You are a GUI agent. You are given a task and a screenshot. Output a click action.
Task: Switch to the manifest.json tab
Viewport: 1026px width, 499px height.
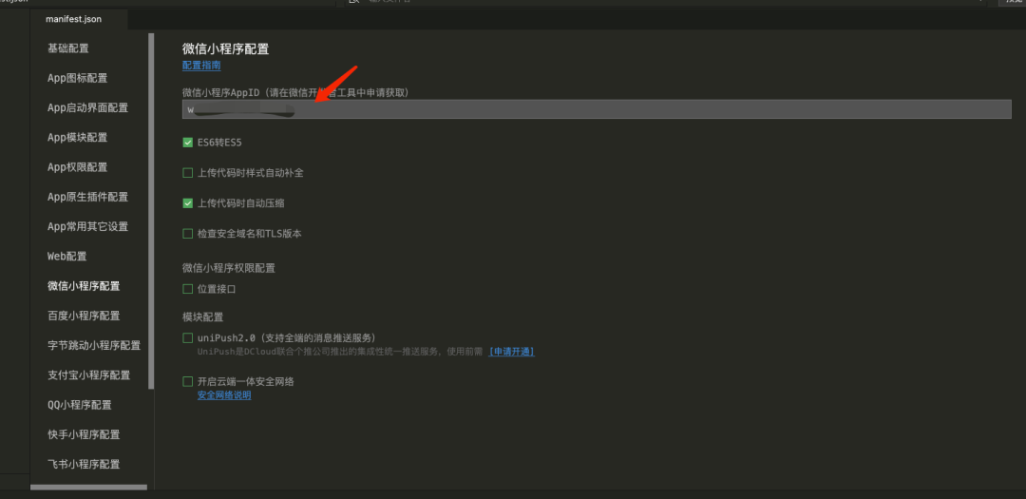(x=73, y=19)
